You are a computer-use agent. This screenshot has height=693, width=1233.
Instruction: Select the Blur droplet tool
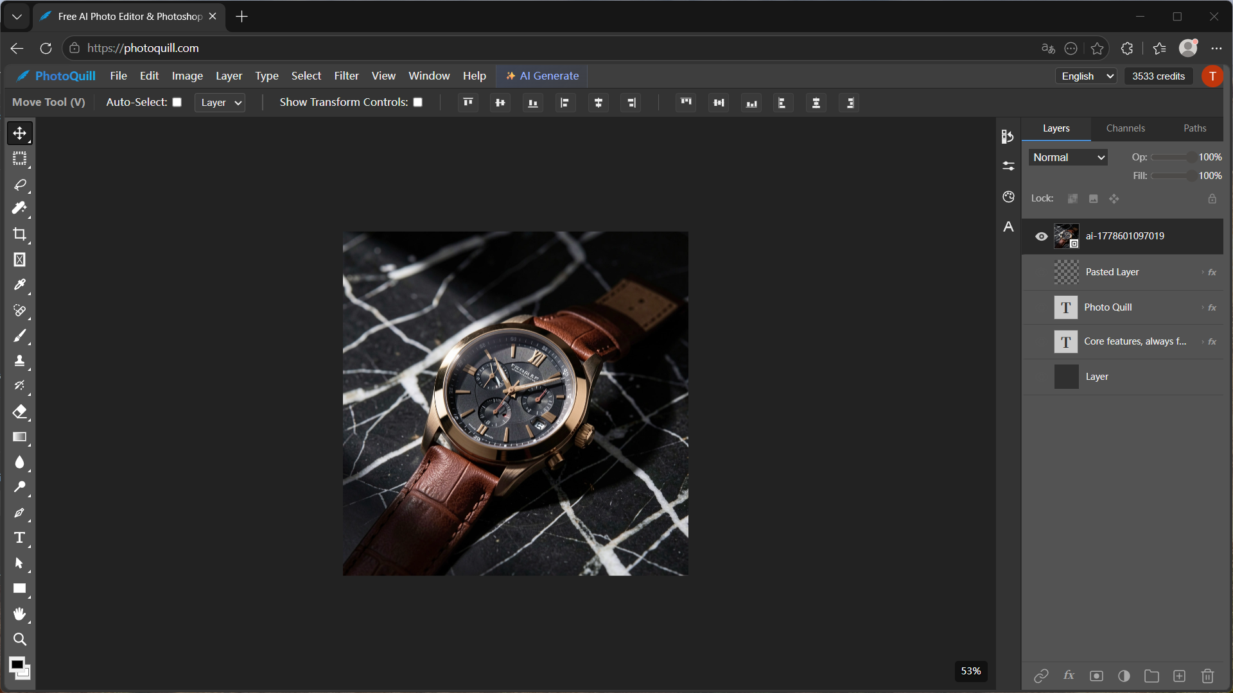pyautogui.click(x=19, y=462)
